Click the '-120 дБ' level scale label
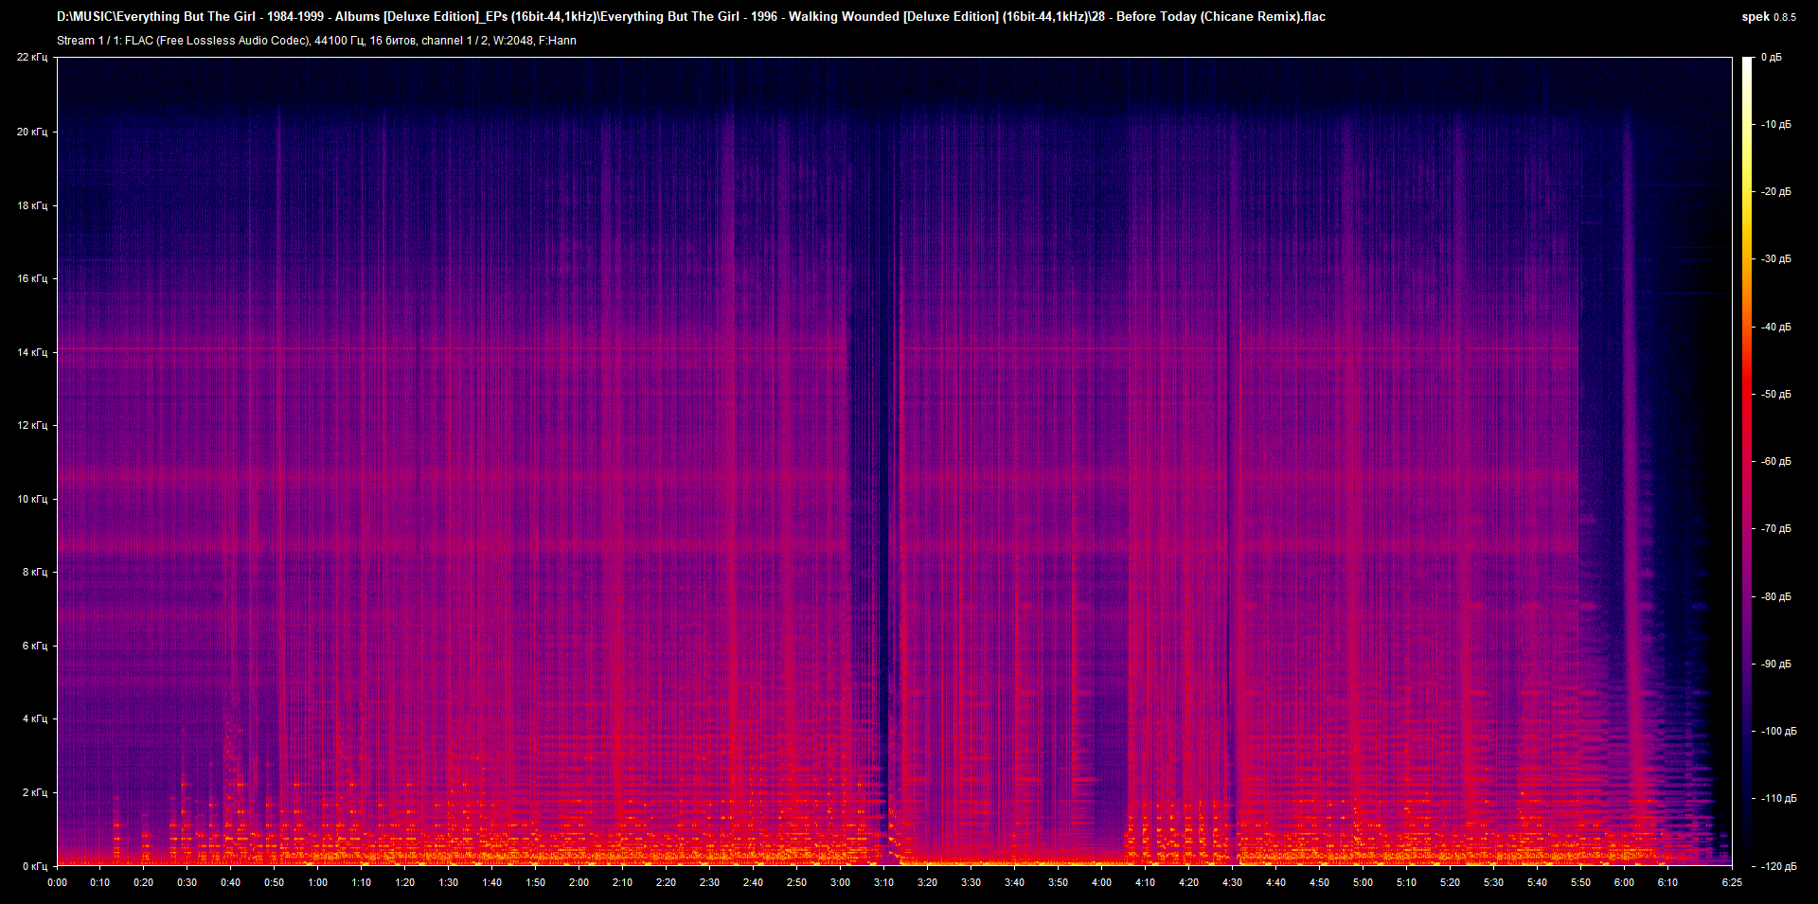The height and width of the screenshot is (904, 1818). (1778, 866)
